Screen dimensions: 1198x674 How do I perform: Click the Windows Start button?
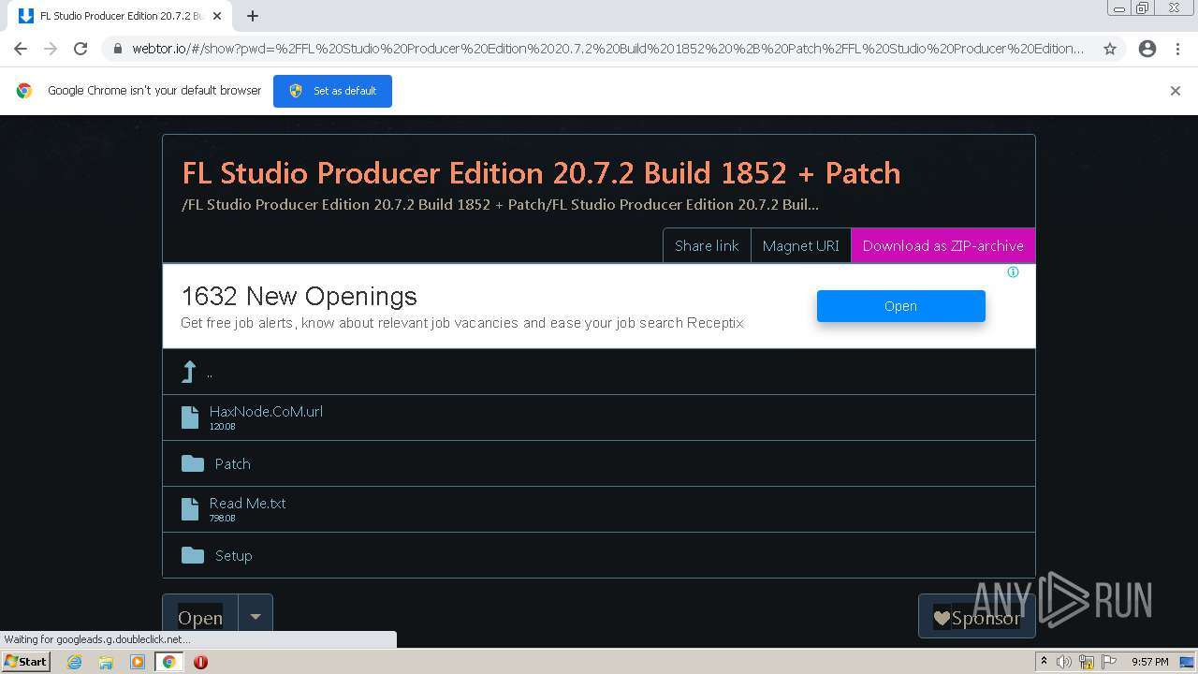pos(25,662)
